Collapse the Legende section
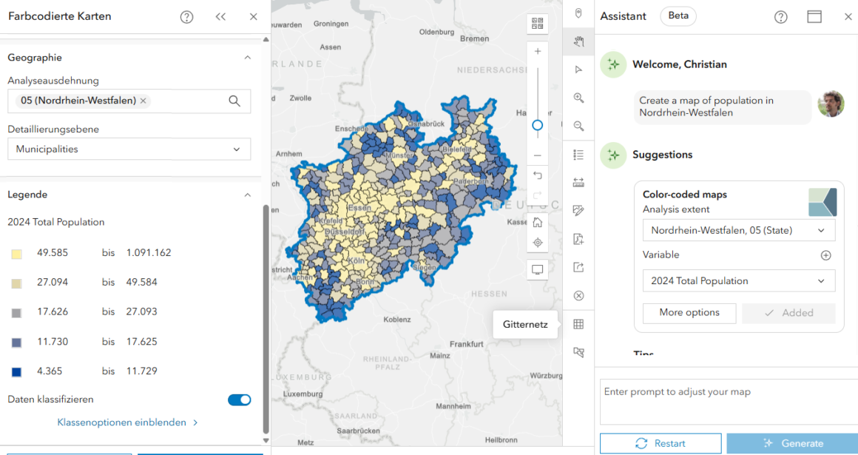The width and height of the screenshot is (858, 455). click(x=247, y=195)
